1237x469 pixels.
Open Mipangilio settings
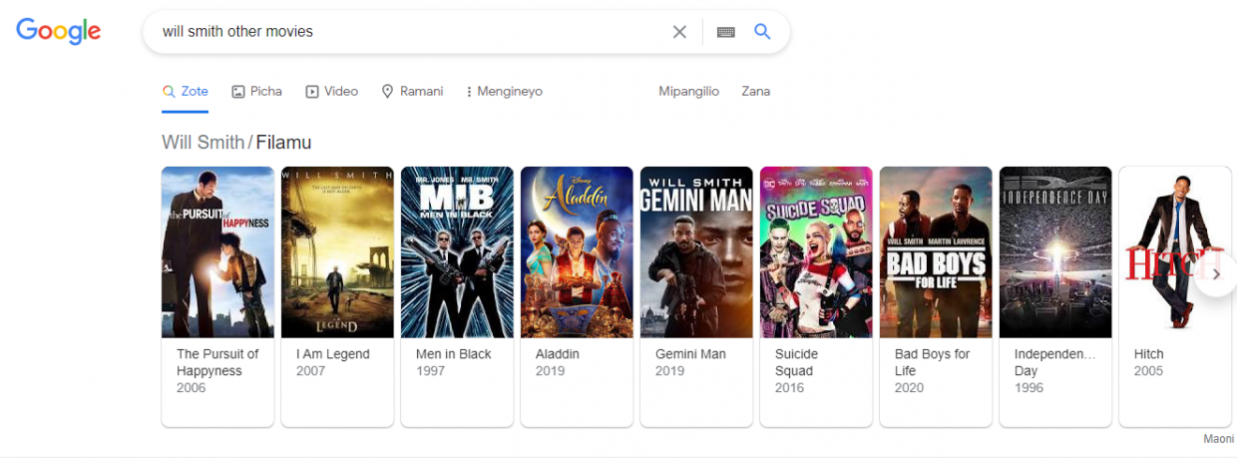[688, 91]
